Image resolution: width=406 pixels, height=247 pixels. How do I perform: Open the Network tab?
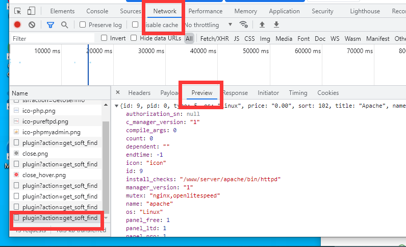165,11
